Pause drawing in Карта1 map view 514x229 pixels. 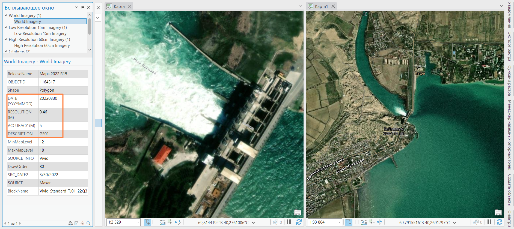(x=489, y=222)
